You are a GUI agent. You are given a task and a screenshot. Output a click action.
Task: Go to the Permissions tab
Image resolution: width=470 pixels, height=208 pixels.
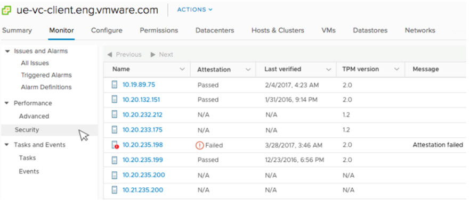(159, 30)
